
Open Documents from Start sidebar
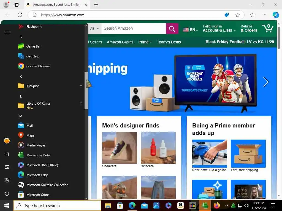point(7,154)
